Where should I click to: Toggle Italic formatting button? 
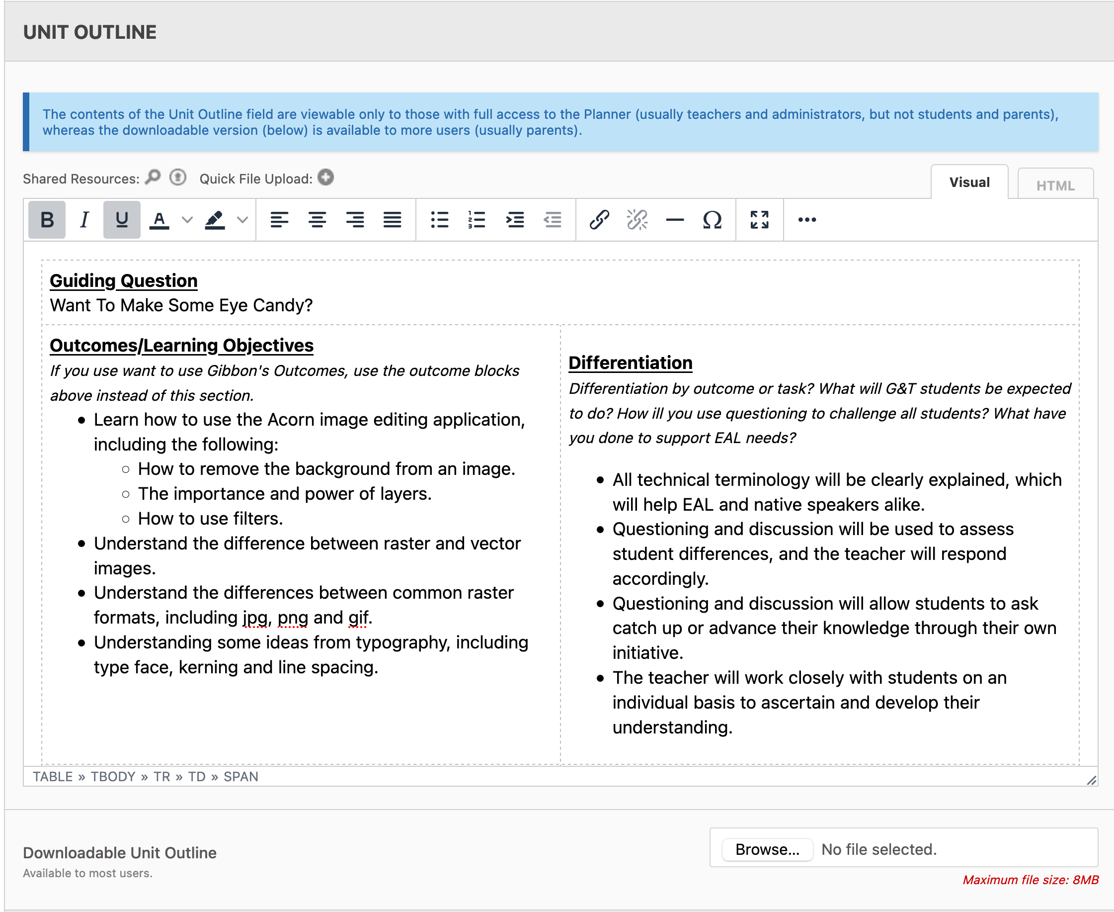point(84,220)
